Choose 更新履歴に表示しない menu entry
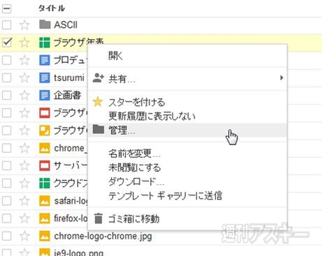Viewport: 322px width, 256px height. tap(187, 116)
